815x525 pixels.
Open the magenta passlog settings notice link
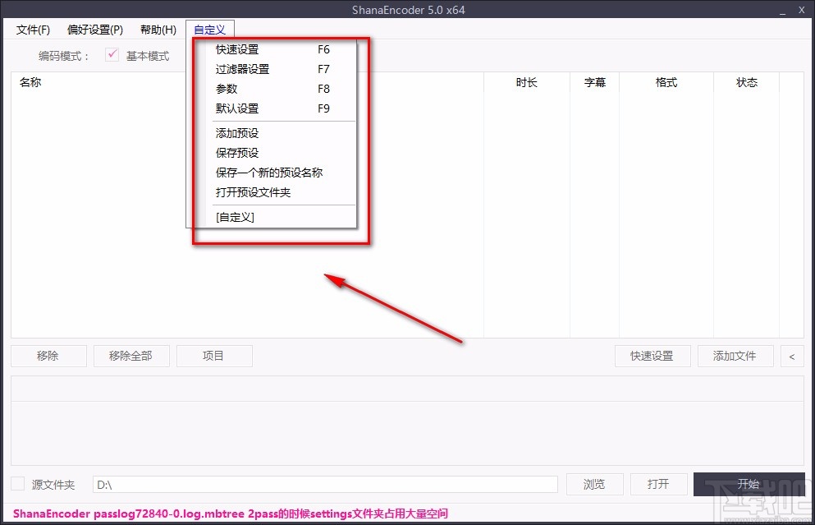pyautogui.click(x=231, y=513)
